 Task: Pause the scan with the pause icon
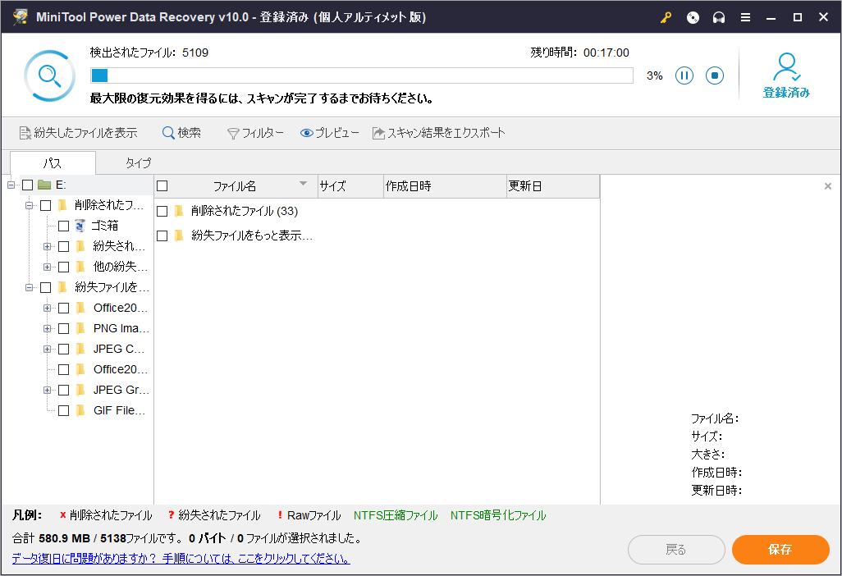coord(684,75)
